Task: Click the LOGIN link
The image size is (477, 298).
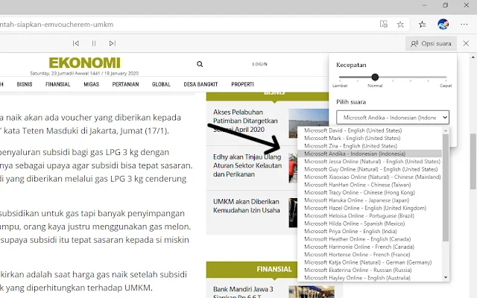Action: click(260, 64)
